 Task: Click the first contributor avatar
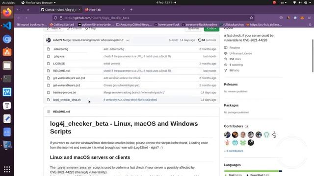click(x=227, y=135)
